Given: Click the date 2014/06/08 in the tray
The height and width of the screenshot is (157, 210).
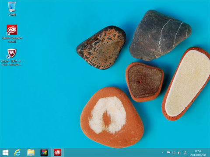Looking at the screenshot, I should click(x=198, y=155).
